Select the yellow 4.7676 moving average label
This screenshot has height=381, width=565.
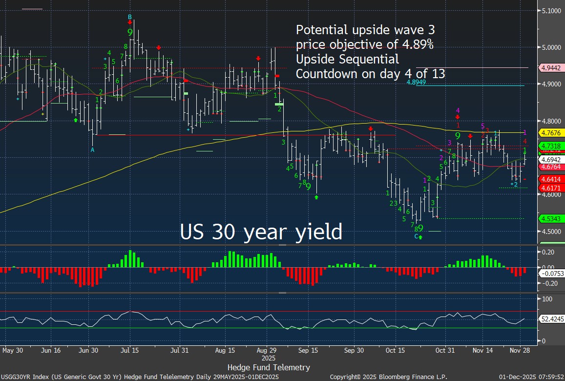(x=550, y=132)
